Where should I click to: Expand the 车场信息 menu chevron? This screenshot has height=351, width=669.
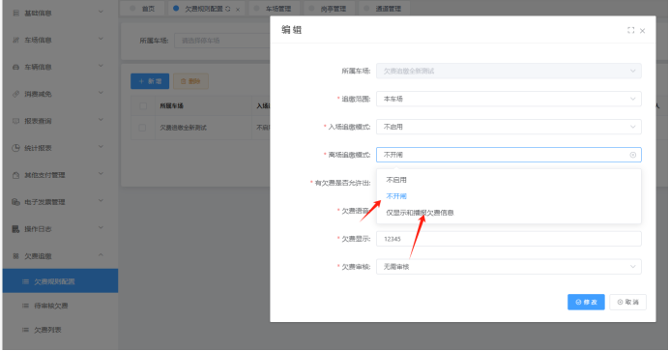[101, 39]
